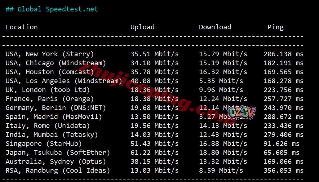The height and width of the screenshot is (182, 319).
Task: Click the USA, New York (Starry) row
Action: tap(154, 54)
